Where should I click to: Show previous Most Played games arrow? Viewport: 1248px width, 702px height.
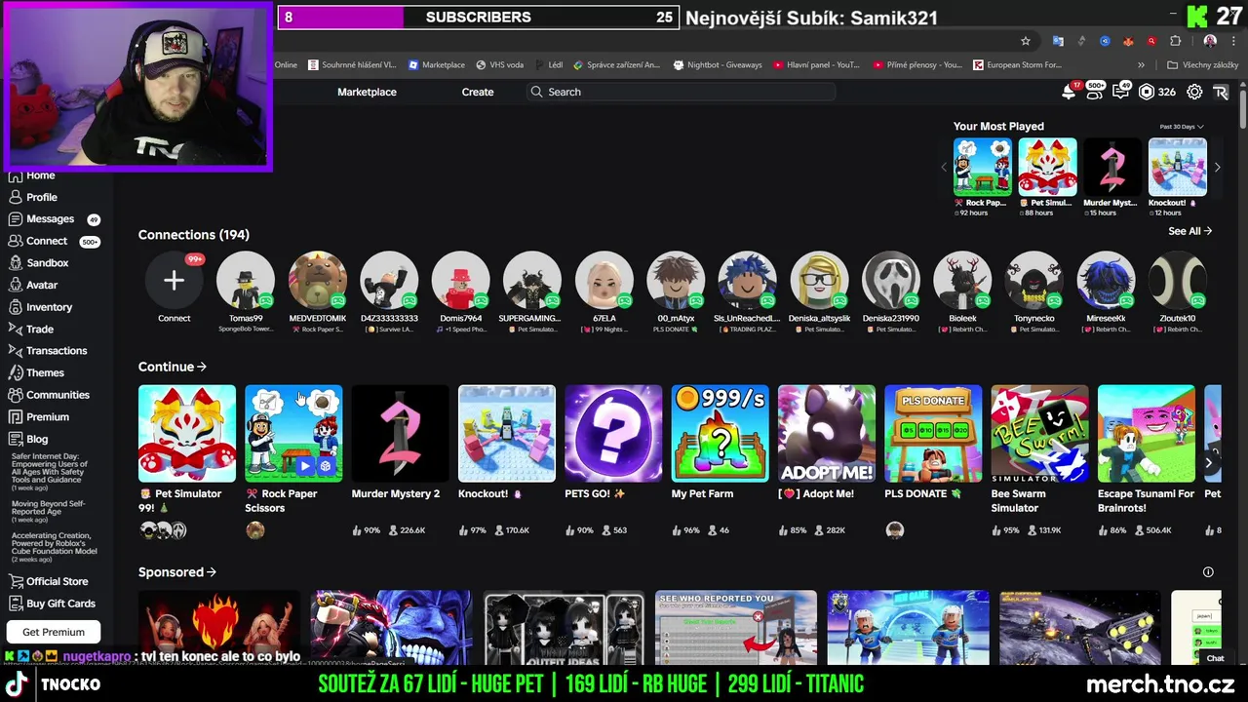[943, 167]
